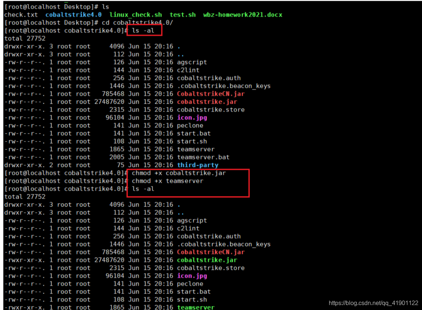Click the size 27487620 on the red cobaltstrike.jar row
Screen dimensions: 422x310
[109, 102]
